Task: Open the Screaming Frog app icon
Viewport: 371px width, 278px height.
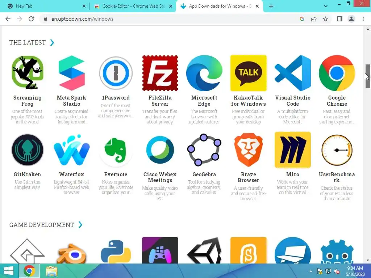Action: (28, 73)
